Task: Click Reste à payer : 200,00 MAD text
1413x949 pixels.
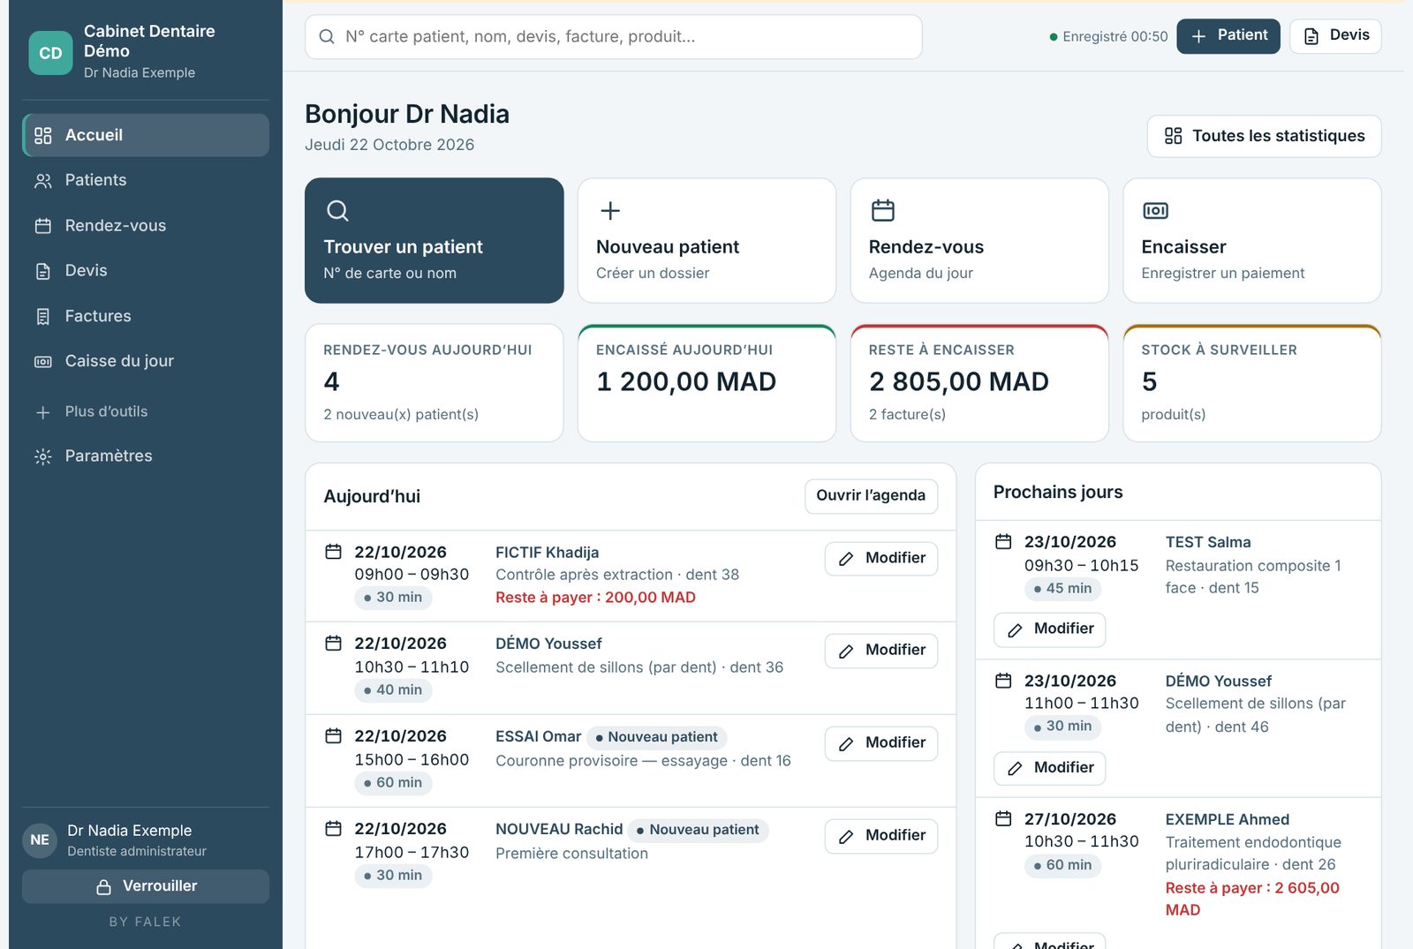Action: (595, 598)
